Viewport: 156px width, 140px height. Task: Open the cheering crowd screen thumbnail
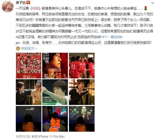click(82, 119)
